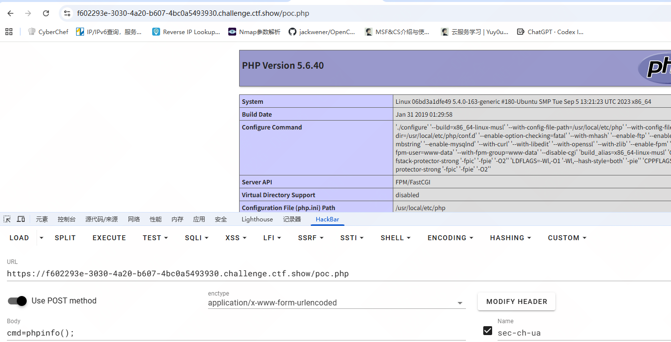Switch to the Recorder (记录器) tab

[x=292, y=219]
